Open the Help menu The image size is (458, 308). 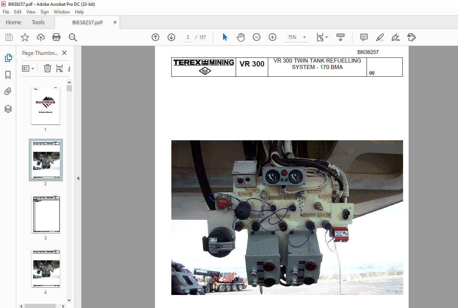79,12
